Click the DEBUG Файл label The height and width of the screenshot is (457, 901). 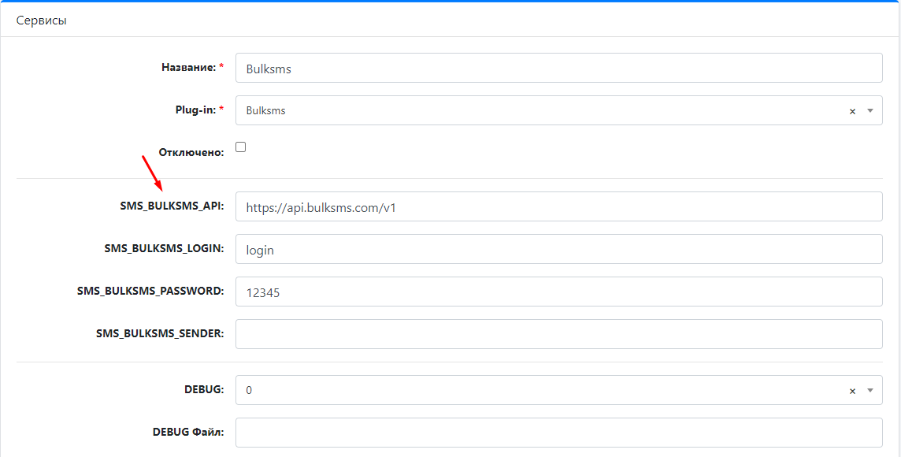tap(188, 432)
